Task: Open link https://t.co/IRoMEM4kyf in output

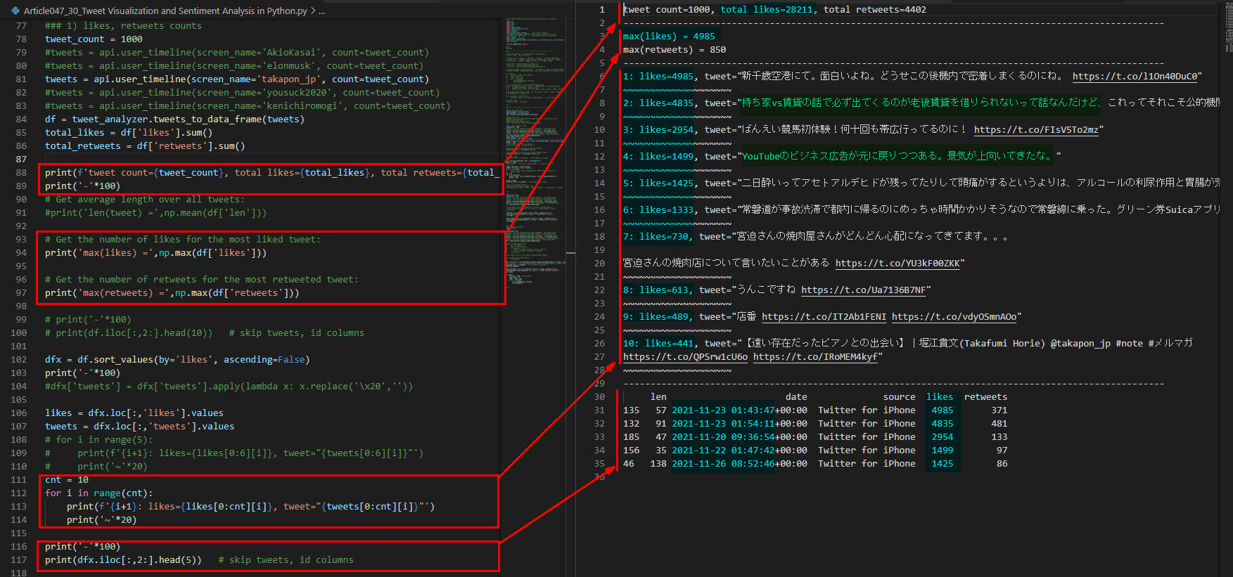Action: click(815, 357)
